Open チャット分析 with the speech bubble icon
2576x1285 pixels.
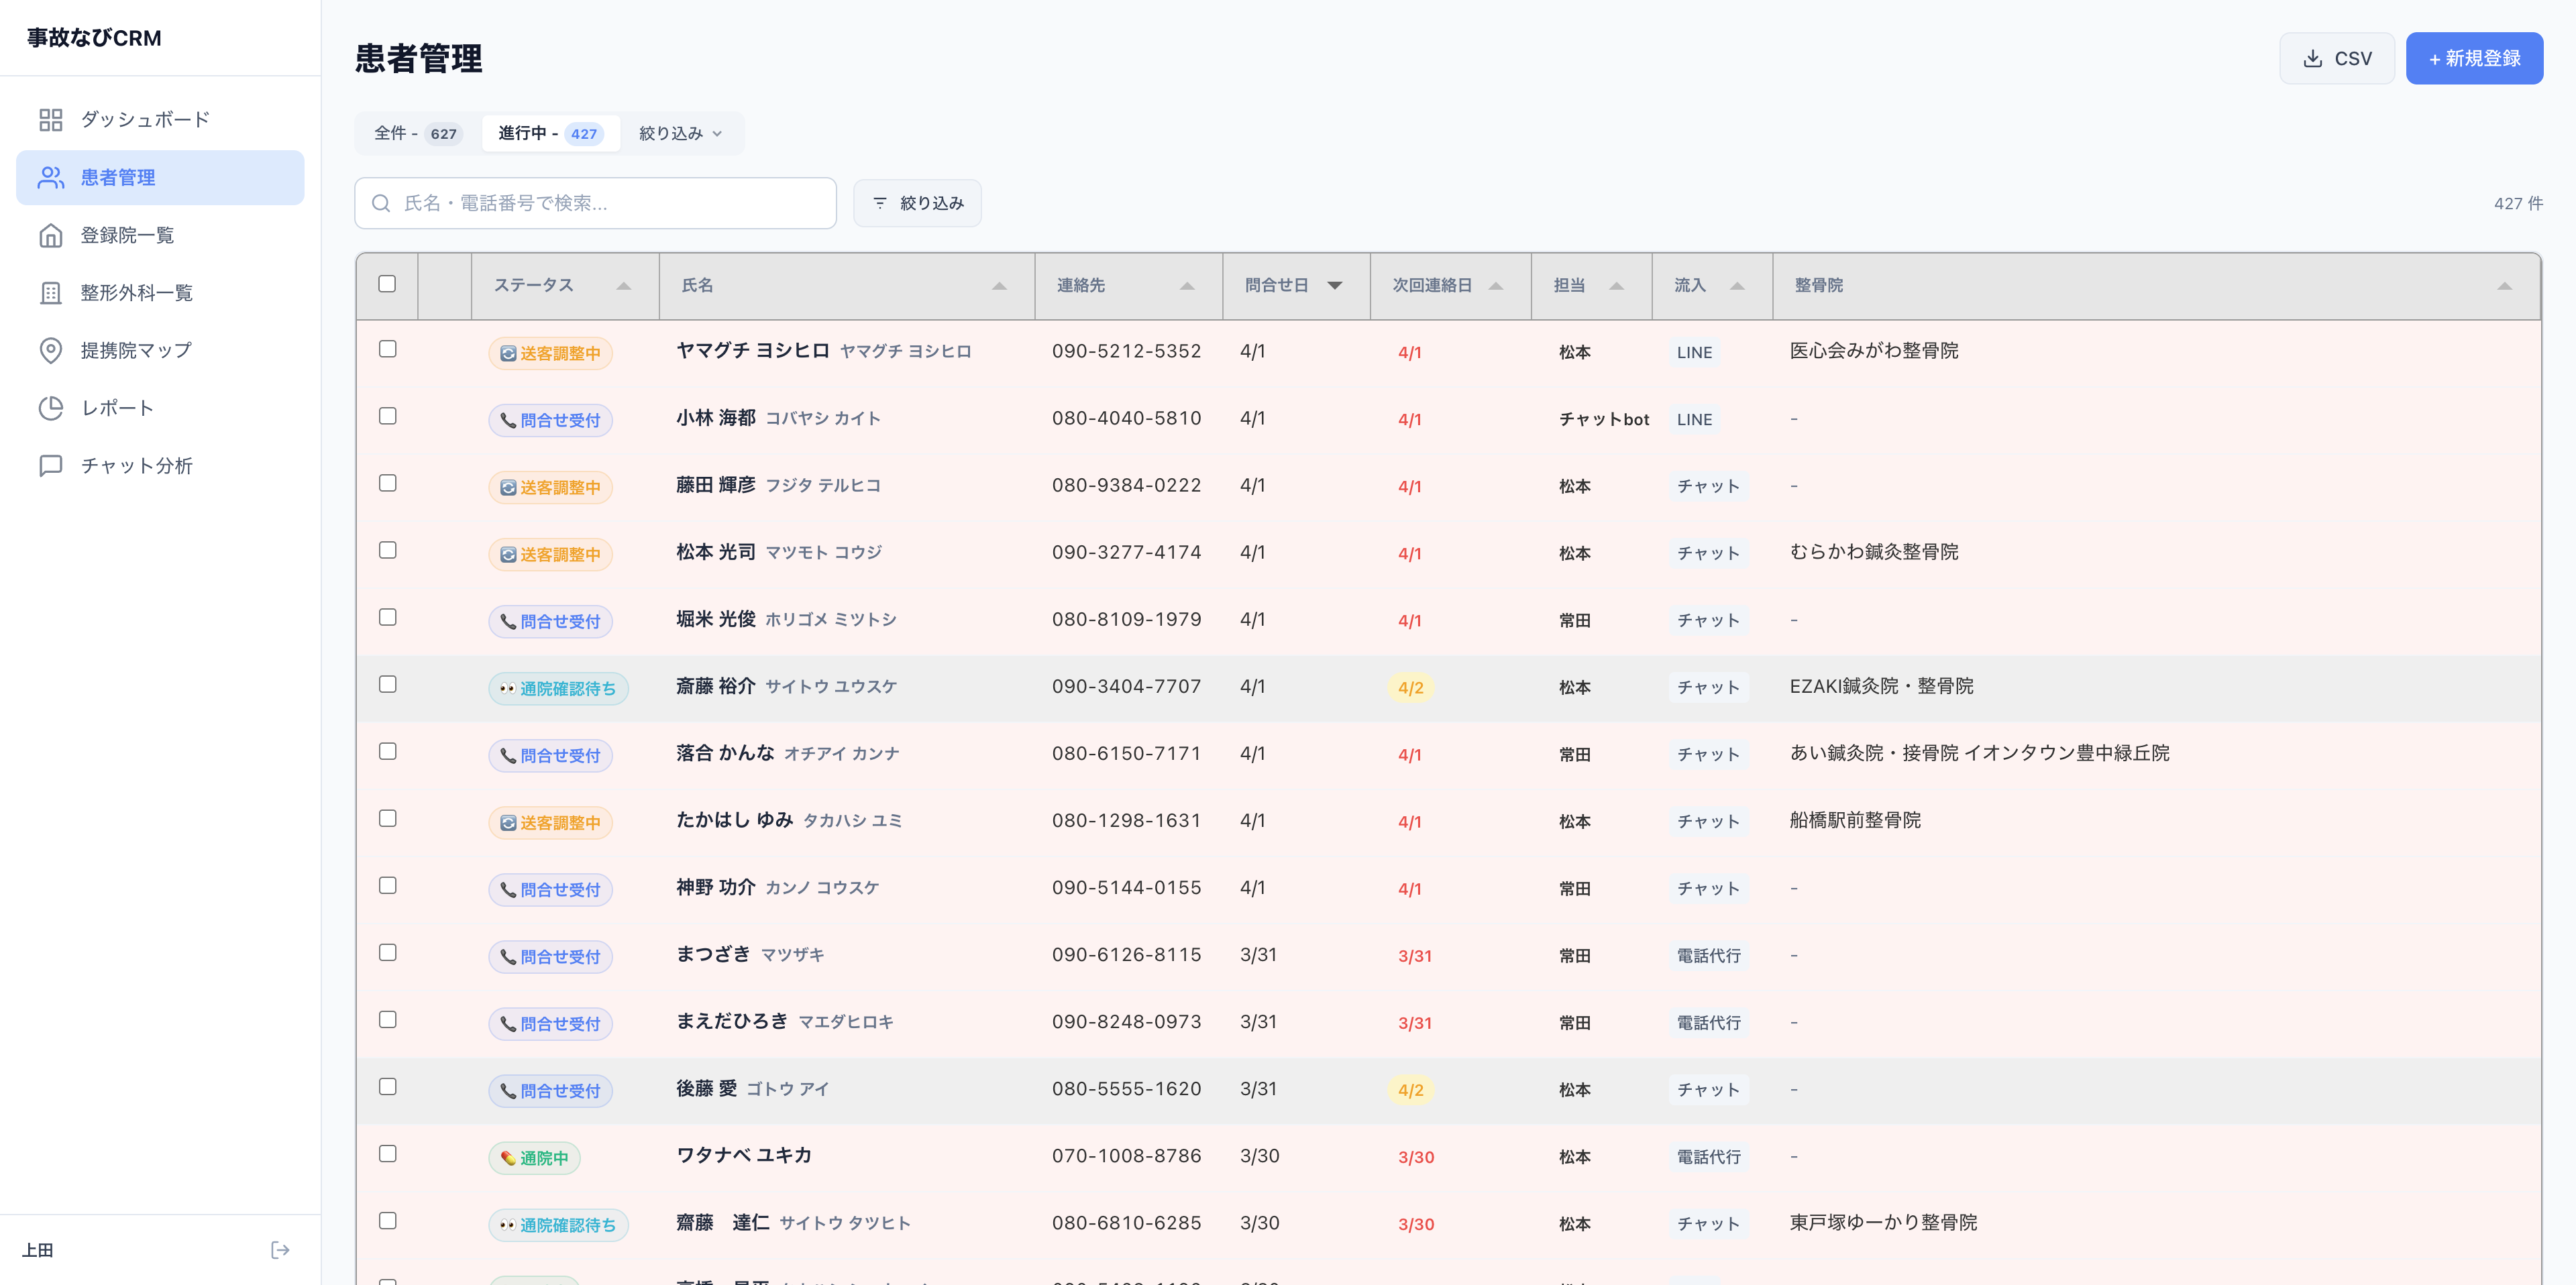pyautogui.click(x=52, y=464)
